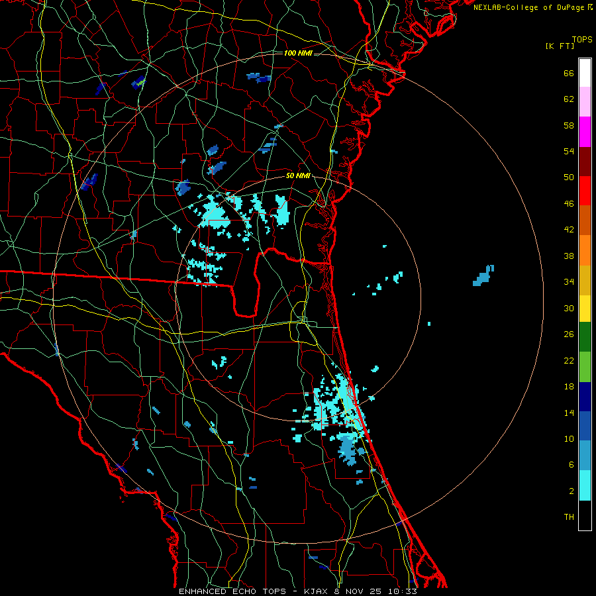Pick the gold legend swatch
The width and height of the screenshot is (596, 596).
585,280
